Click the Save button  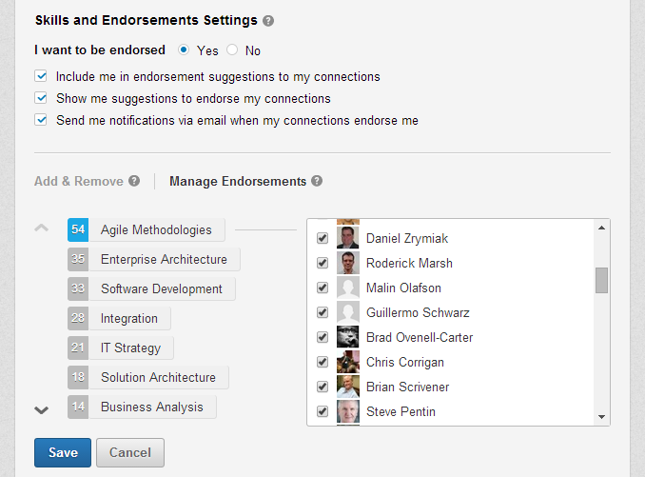[63, 452]
